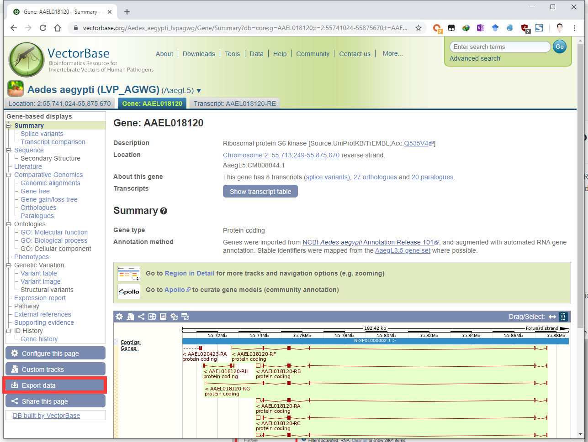Screen dimensions: 588x442
Task: Open the Summary help question mark icon
Action: click(x=164, y=211)
